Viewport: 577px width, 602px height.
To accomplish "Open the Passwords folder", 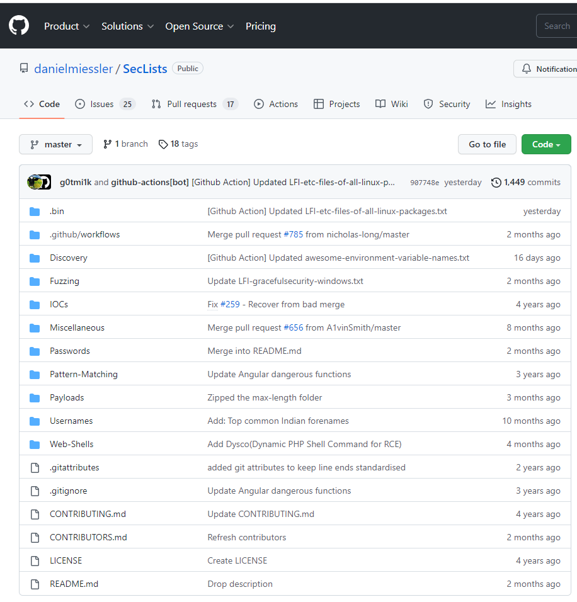I will (x=69, y=351).
